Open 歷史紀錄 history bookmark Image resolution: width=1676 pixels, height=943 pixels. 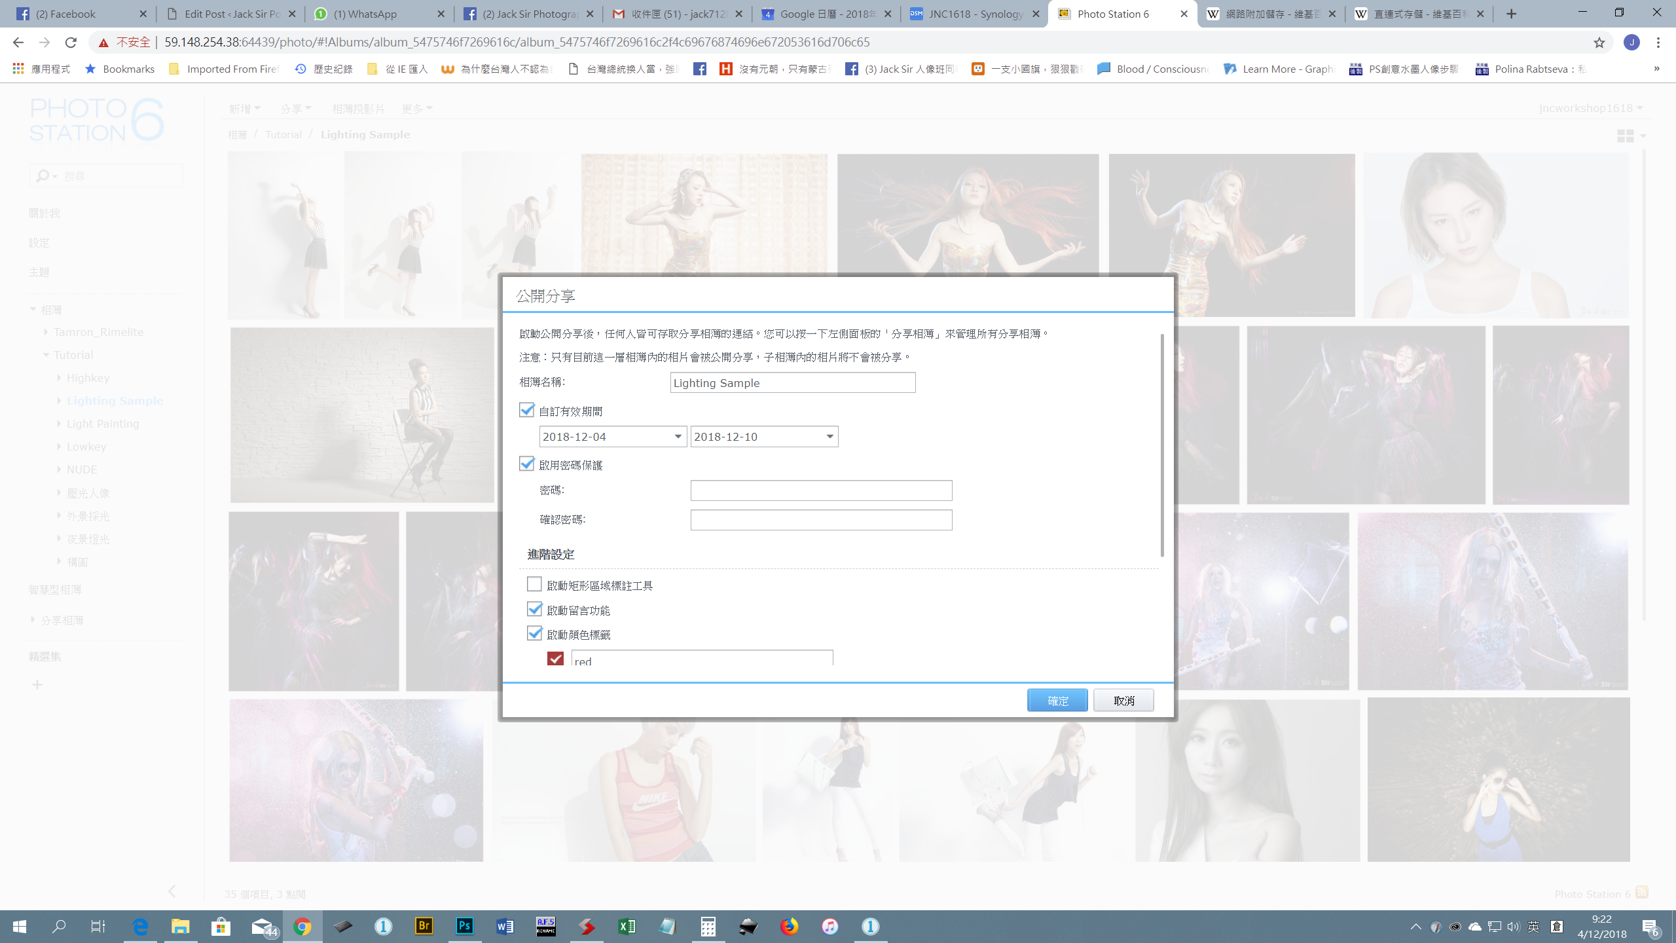[x=324, y=69]
